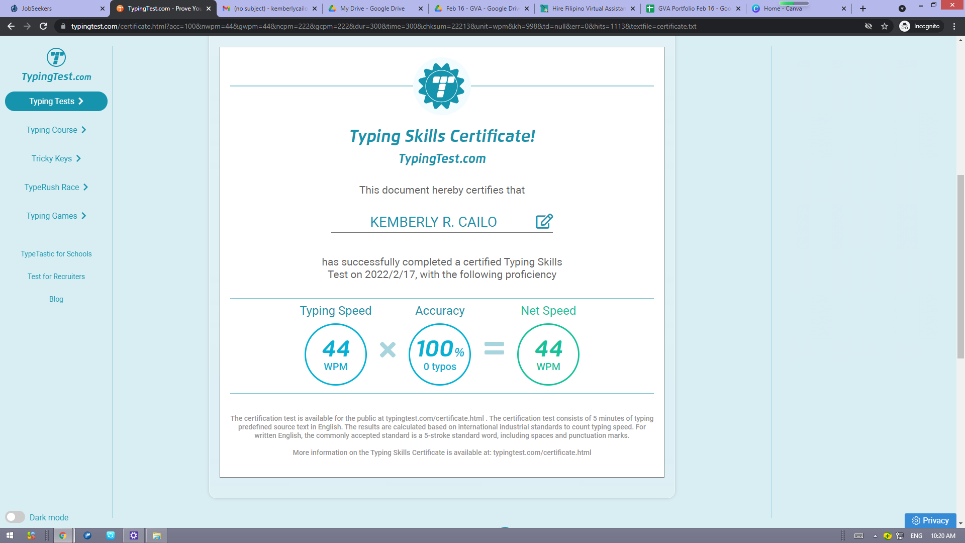Open new browser tab with plus icon
This screenshot has width=965, height=543.
863,9
